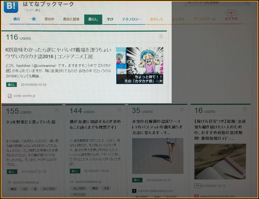Viewport: 259px width, 199px height.
Task: Open the 総合 tab
Action: pos(17,19)
